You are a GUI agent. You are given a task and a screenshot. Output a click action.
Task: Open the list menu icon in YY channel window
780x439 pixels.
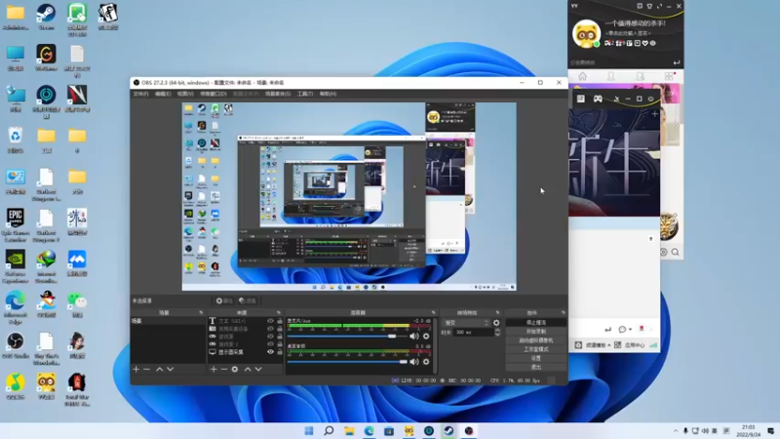tap(580, 99)
